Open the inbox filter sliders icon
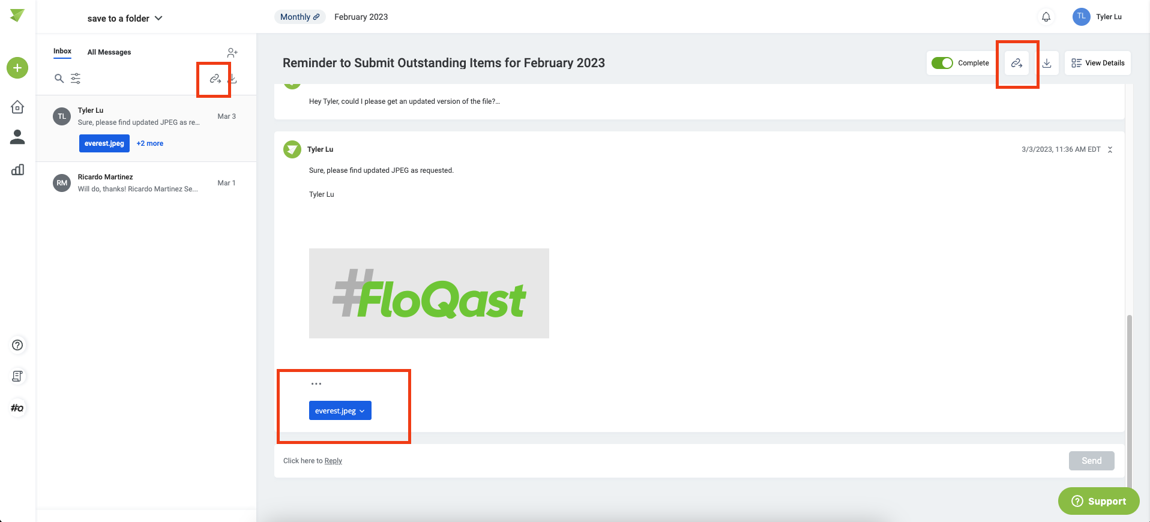Image resolution: width=1150 pixels, height=522 pixels. (x=76, y=79)
